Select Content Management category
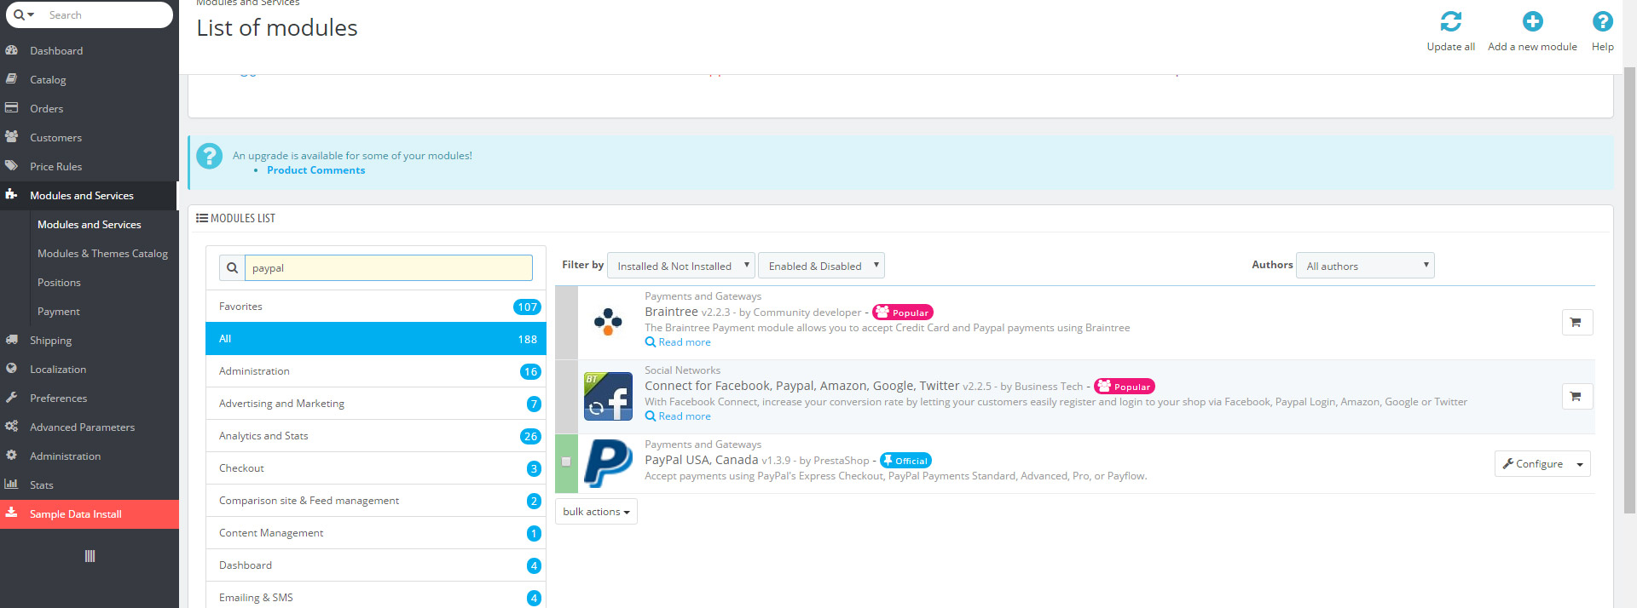The height and width of the screenshot is (608, 1637). [x=376, y=533]
